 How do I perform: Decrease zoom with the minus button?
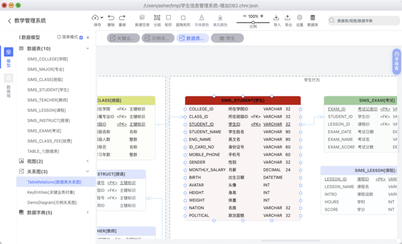pyautogui.click(x=244, y=16)
